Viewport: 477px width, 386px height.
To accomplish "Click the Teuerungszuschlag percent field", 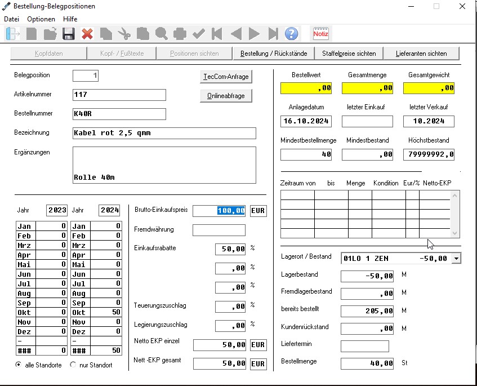I will pyautogui.click(x=230, y=307).
